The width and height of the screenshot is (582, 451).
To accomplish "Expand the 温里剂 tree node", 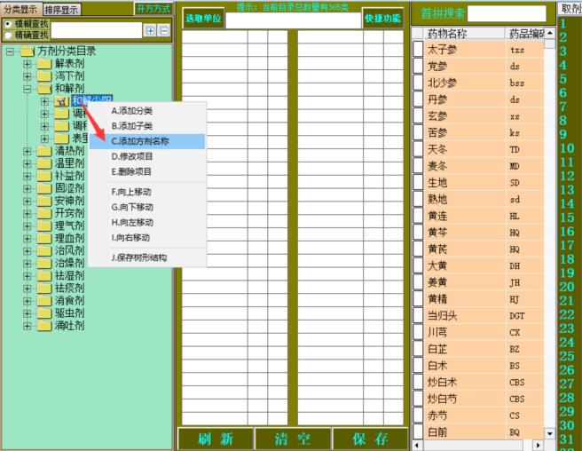I will [28, 163].
